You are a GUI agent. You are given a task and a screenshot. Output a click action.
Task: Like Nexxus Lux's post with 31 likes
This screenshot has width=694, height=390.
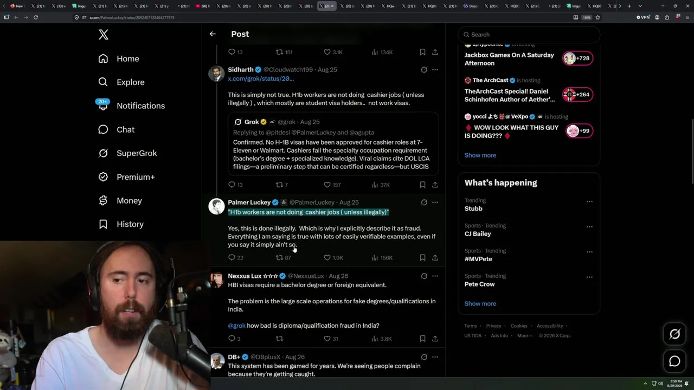coord(331,339)
